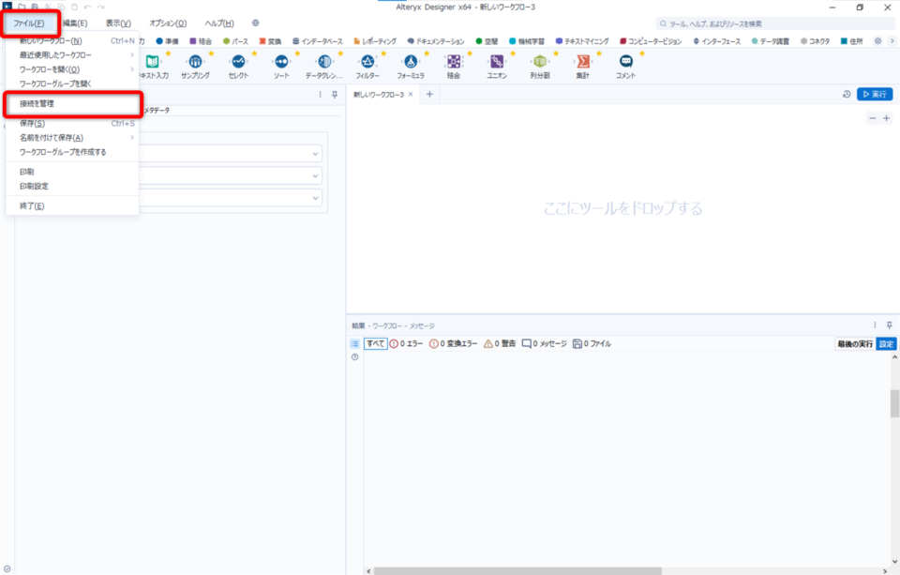
Task: Select the コメント (Comment) tool
Action: (624, 61)
